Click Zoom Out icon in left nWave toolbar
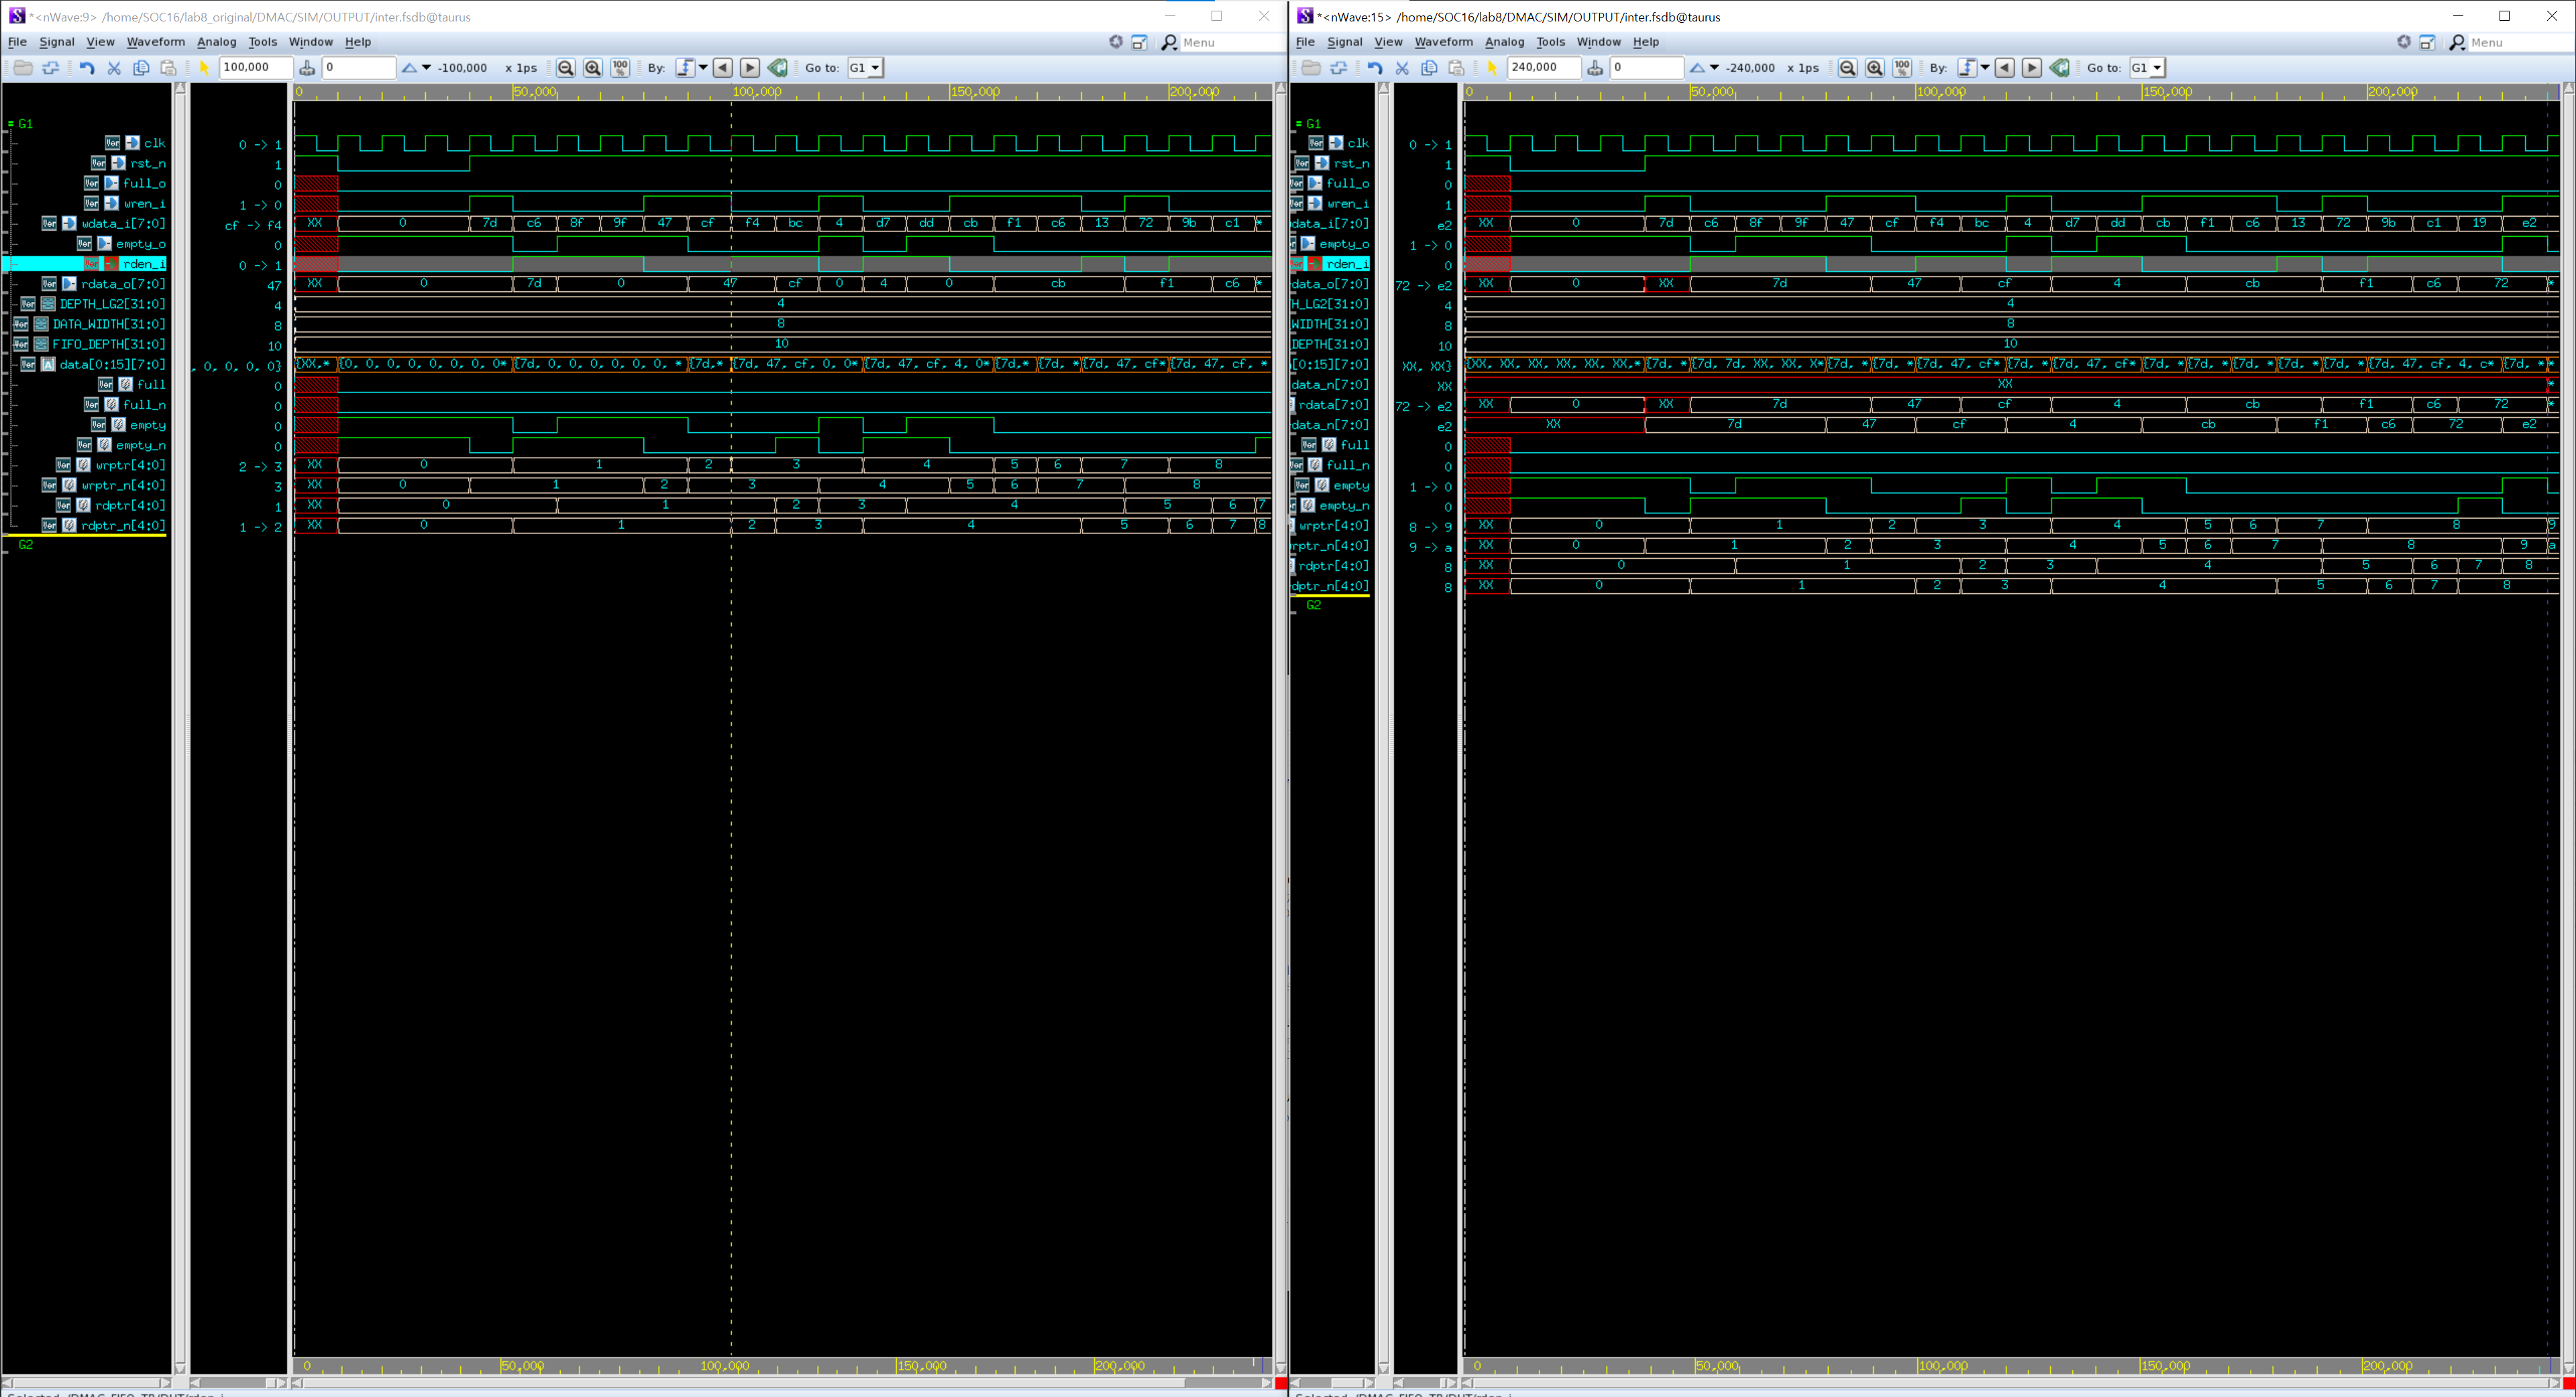The width and height of the screenshot is (2576, 1397). (x=565, y=68)
